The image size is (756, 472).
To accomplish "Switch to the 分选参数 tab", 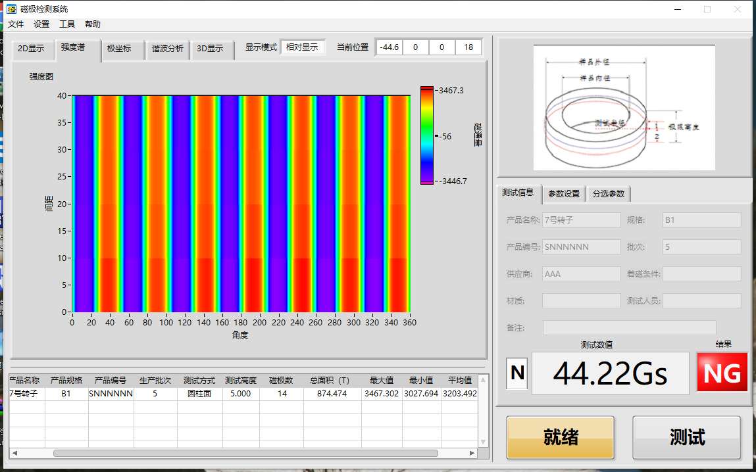I will click(x=607, y=193).
